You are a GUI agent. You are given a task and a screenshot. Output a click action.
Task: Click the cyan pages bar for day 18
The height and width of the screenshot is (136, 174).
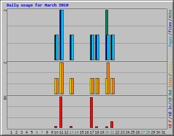pyautogui.click(x=98, y=47)
